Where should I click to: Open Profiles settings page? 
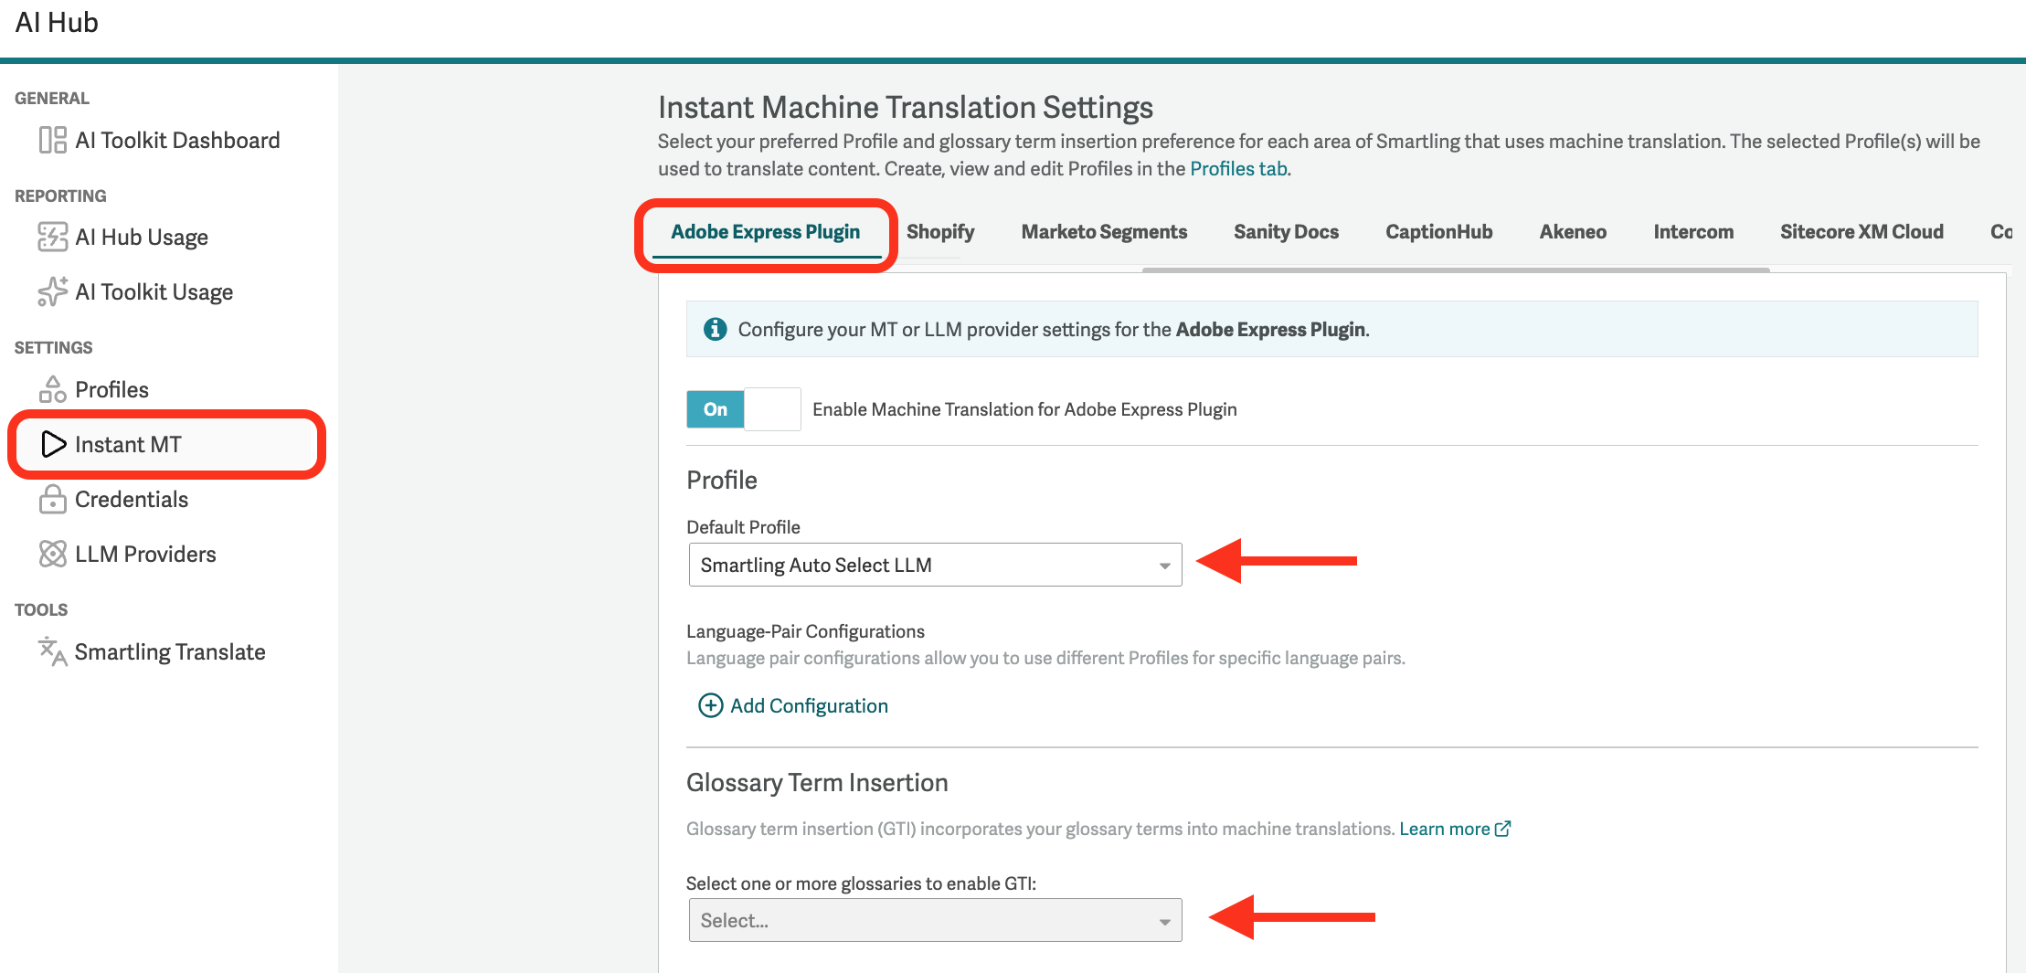click(111, 389)
